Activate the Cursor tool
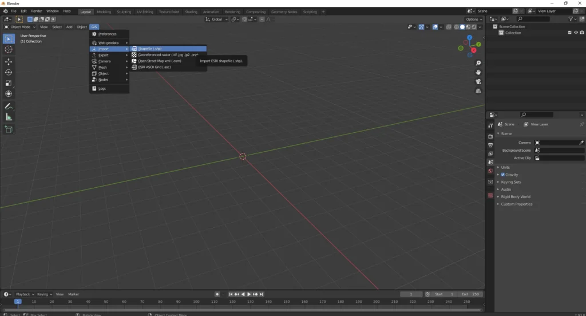 [9, 49]
